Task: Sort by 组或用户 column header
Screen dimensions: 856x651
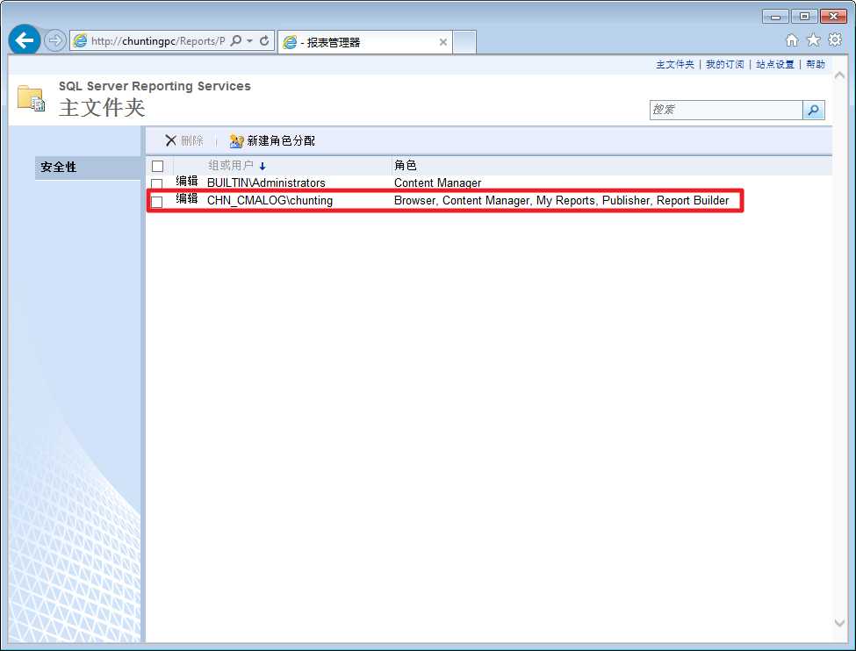Action: [231, 165]
